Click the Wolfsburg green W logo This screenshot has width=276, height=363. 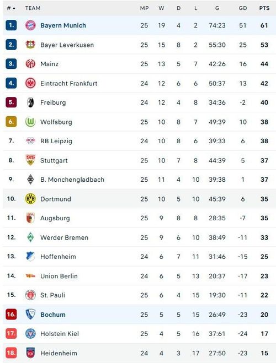coord(30,122)
